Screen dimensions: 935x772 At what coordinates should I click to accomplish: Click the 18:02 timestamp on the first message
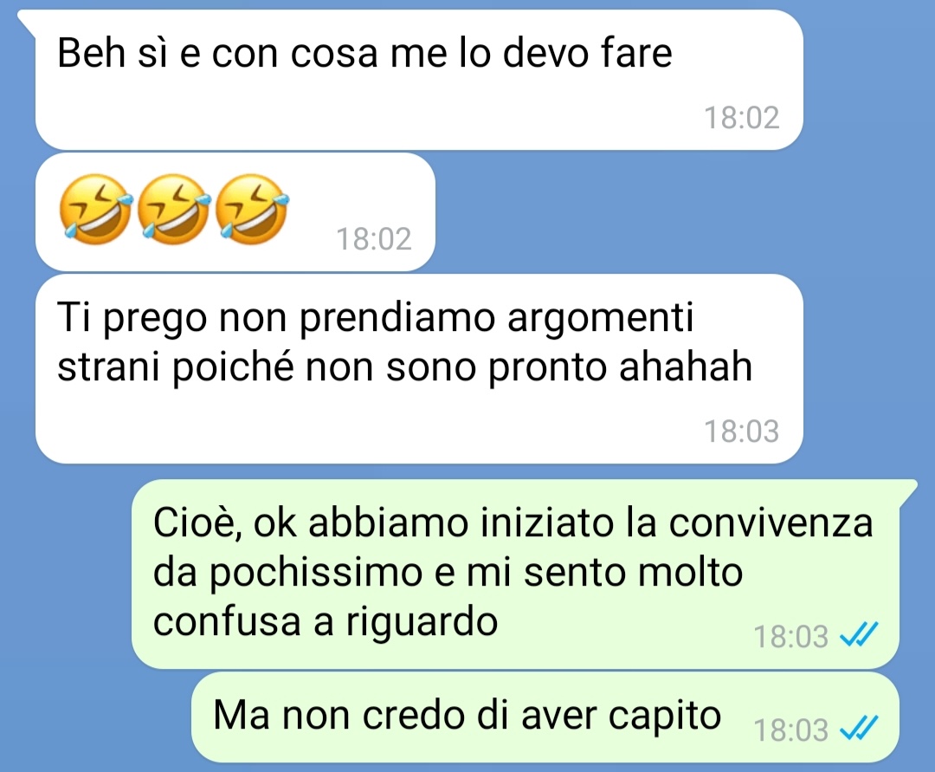click(741, 118)
